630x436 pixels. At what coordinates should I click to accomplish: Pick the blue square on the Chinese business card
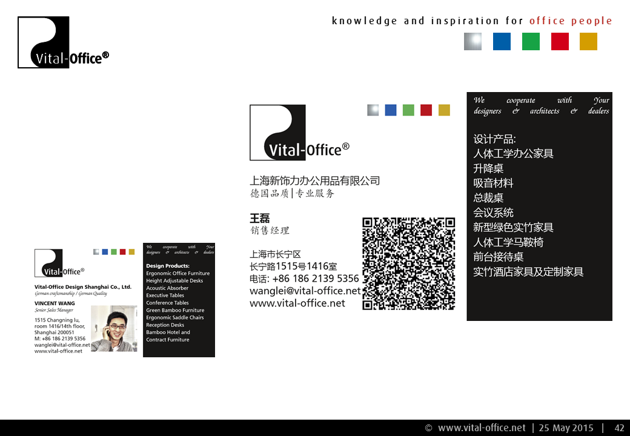point(391,110)
